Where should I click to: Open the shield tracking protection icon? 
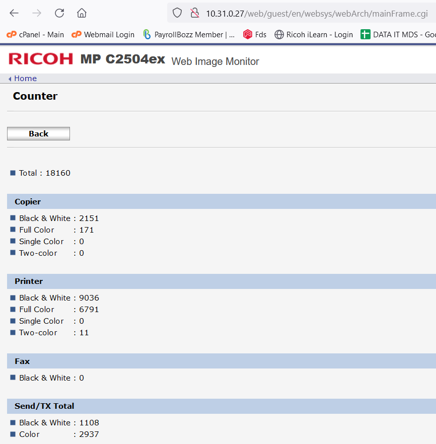click(177, 13)
